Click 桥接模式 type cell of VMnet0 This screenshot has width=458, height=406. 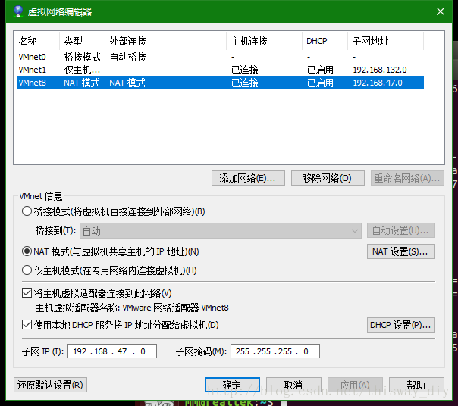[82, 57]
